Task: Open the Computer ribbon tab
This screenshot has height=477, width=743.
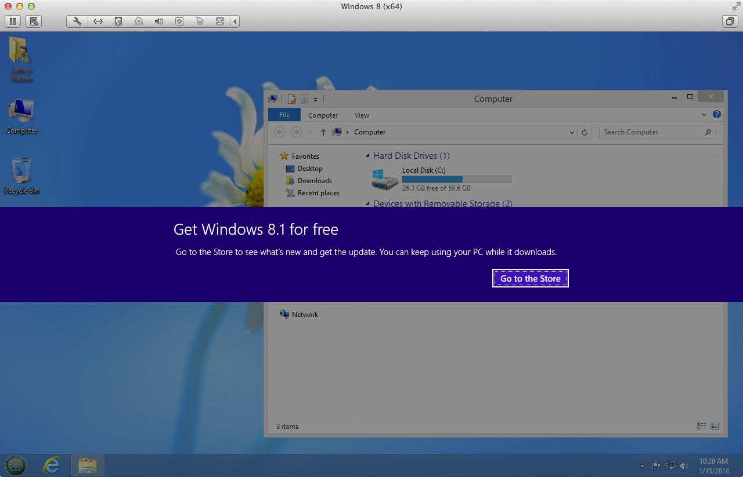Action: 323,115
